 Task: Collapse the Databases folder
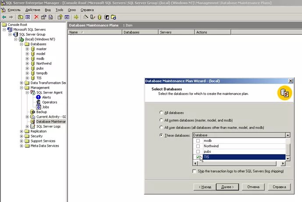pos(21,44)
